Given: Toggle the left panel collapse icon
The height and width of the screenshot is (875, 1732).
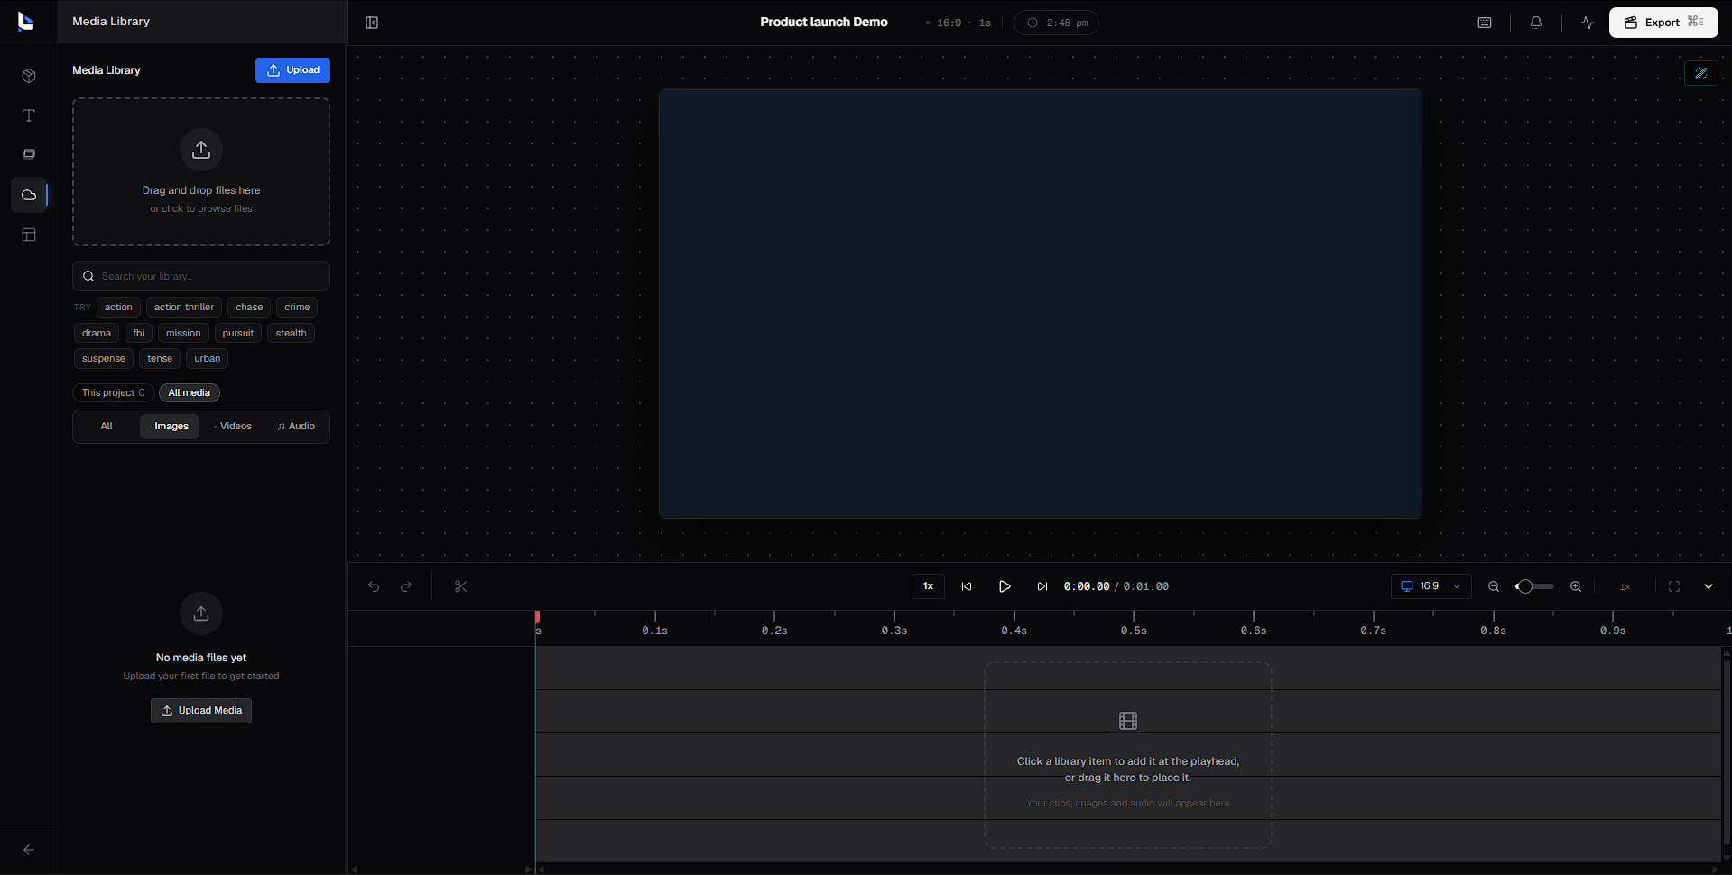Looking at the screenshot, I should tap(372, 23).
